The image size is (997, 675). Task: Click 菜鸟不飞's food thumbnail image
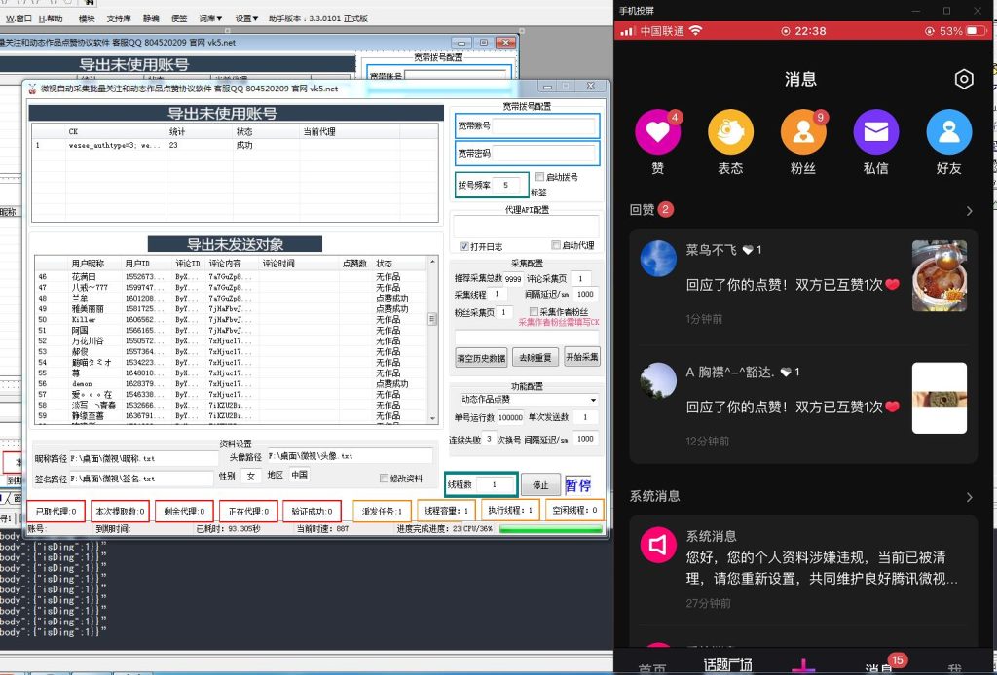pos(940,275)
